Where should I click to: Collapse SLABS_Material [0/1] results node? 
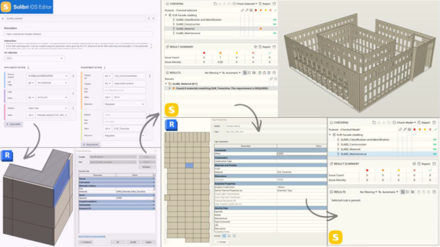[x=166, y=84]
